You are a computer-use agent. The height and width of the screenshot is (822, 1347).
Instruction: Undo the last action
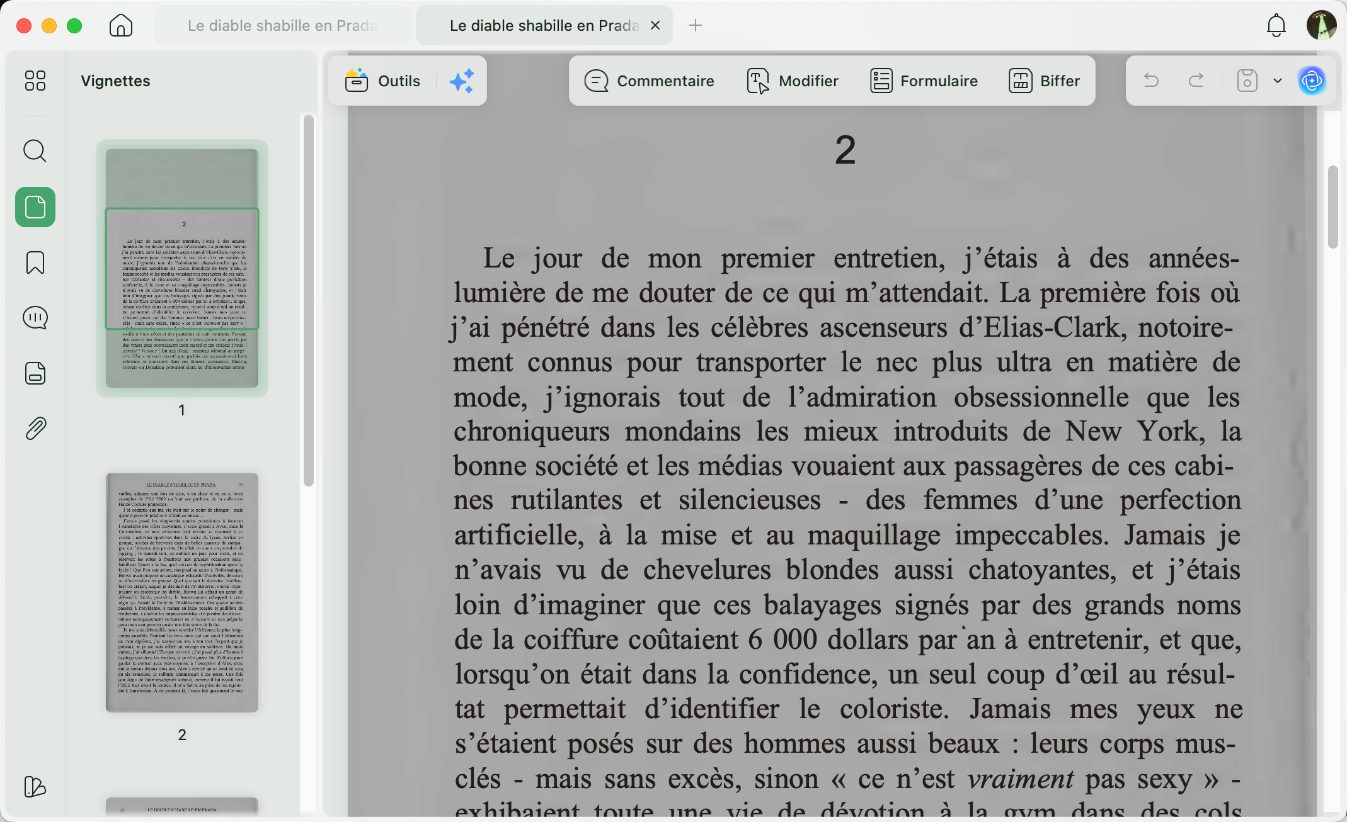(1151, 81)
